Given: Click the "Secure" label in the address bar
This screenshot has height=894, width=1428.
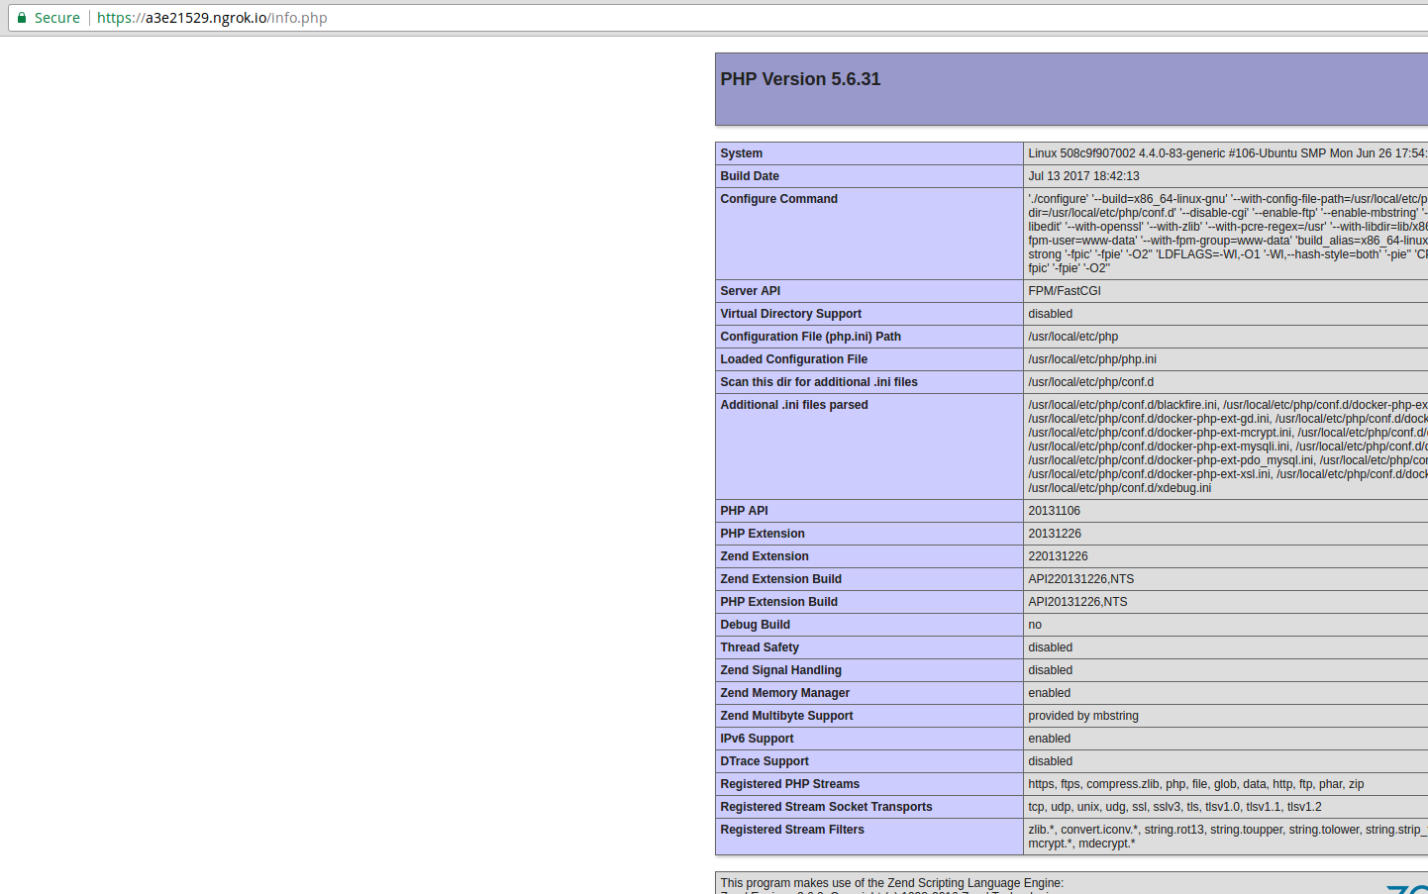Looking at the screenshot, I should click(56, 17).
